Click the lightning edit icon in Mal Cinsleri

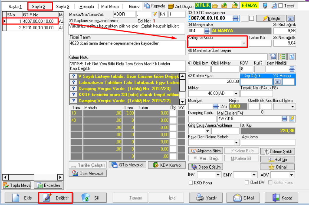(292, 119)
